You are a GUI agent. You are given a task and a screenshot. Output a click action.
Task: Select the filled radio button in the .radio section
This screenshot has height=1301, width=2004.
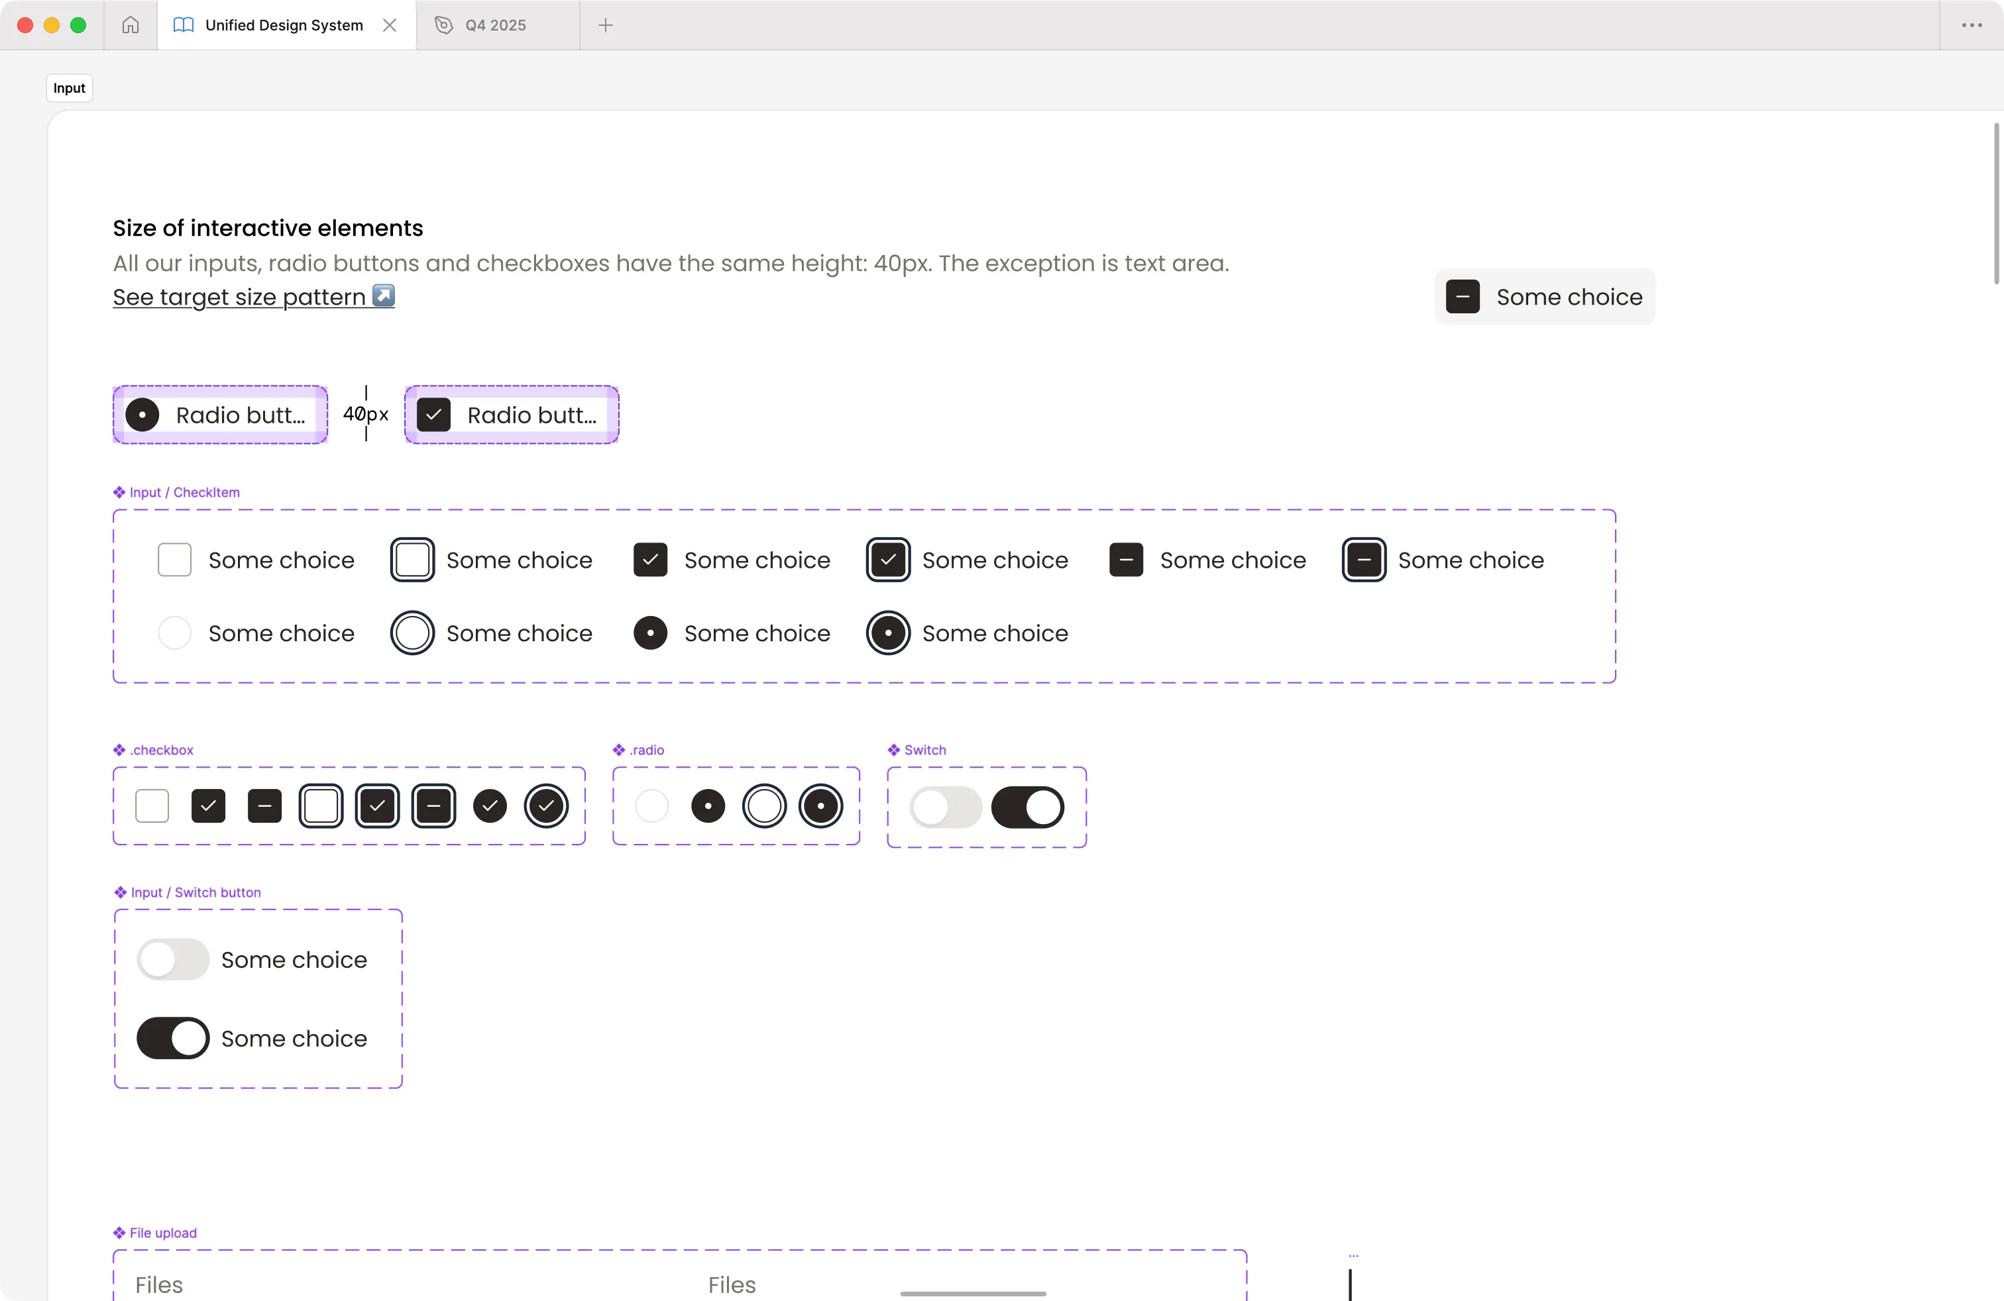coord(708,806)
